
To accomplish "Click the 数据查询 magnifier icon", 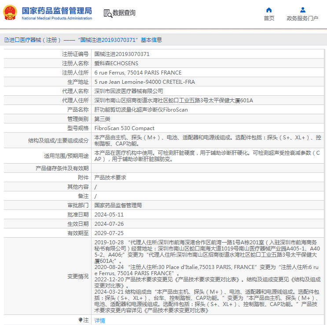I will pyautogui.click(x=107, y=13).
